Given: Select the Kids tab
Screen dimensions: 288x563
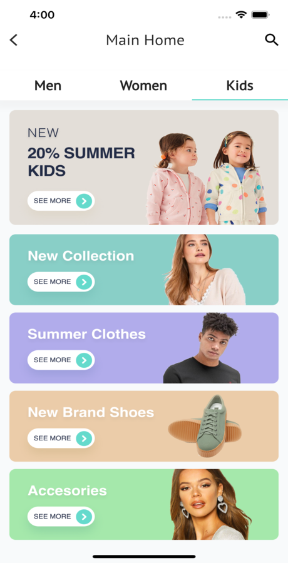Looking at the screenshot, I should tap(240, 86).
